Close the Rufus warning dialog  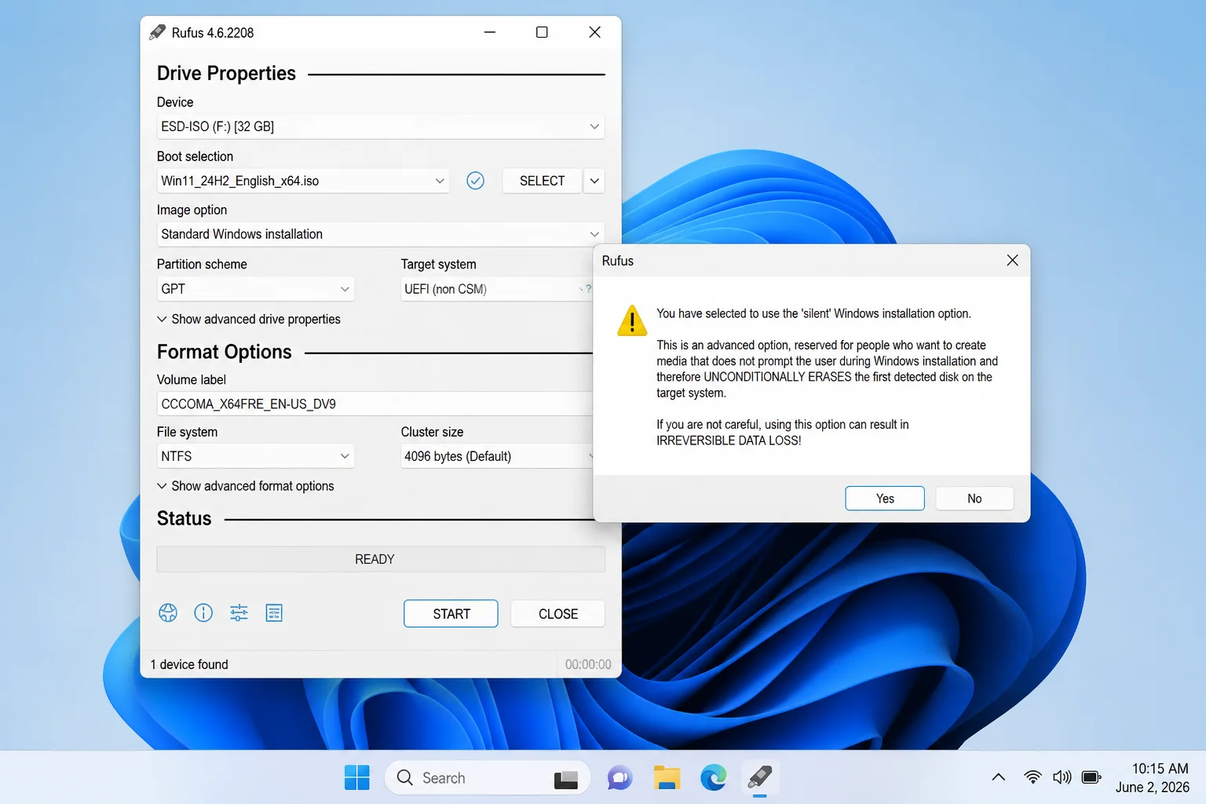(x=1013, y=261)
